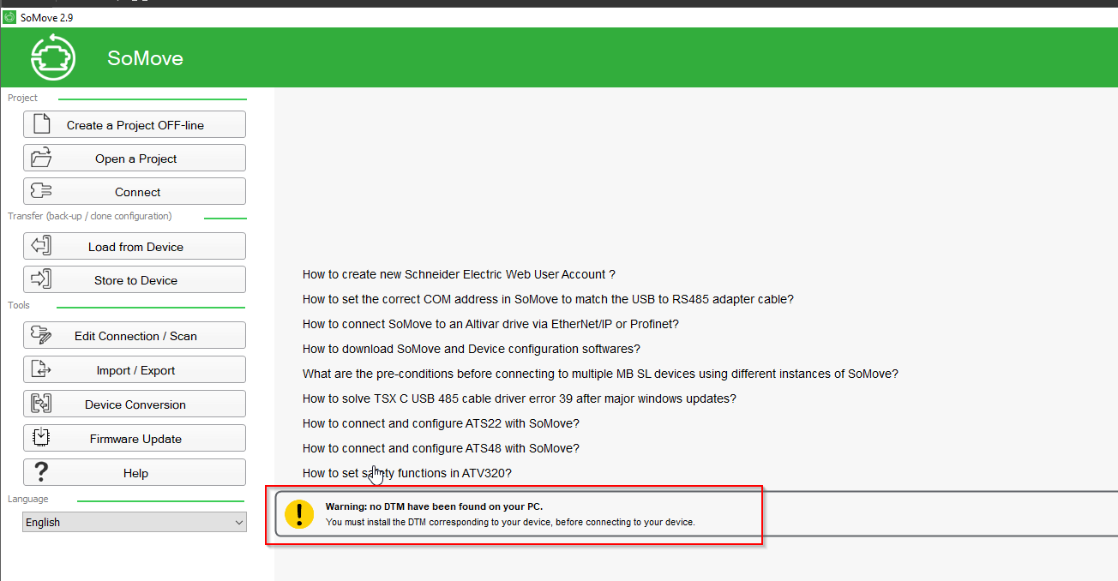Launch the Device Conversion tool

[135, 404]
